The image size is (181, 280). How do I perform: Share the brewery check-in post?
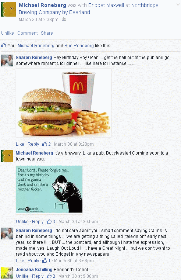tap(47, 33)
